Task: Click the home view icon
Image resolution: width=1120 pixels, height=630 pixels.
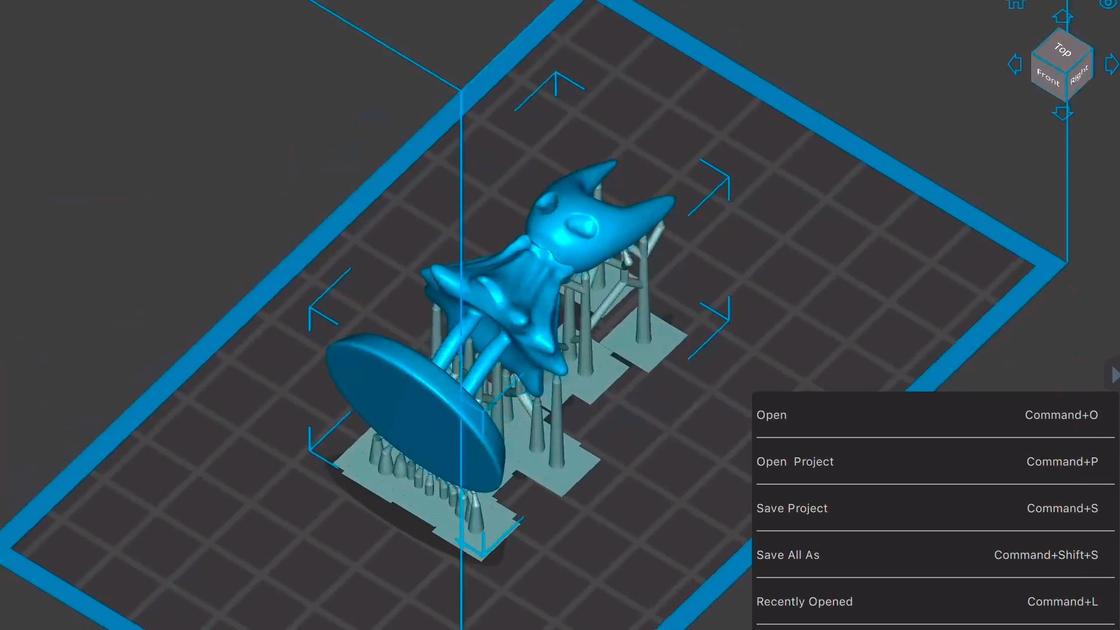Action: 1016,3
